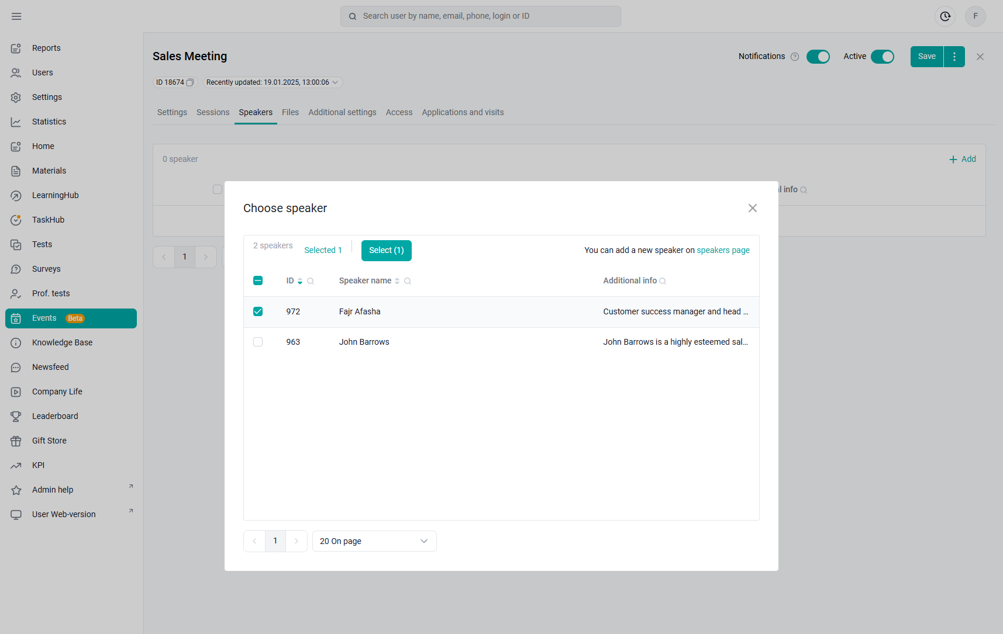Click the Prof. tests sidebar icon
The width and height of the screenshot is (1003, 634).
(16, 294)
